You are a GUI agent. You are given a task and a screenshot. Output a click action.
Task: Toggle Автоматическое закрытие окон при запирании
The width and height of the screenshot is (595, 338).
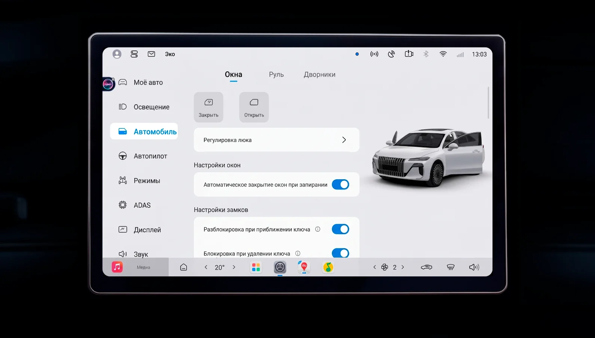(x=341, y=184)
